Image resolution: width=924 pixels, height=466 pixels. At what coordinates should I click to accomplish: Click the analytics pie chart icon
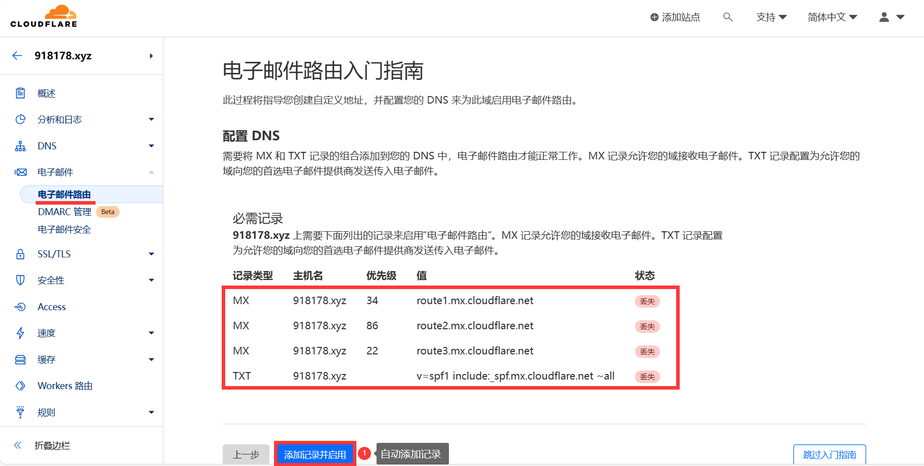point(20,119)
